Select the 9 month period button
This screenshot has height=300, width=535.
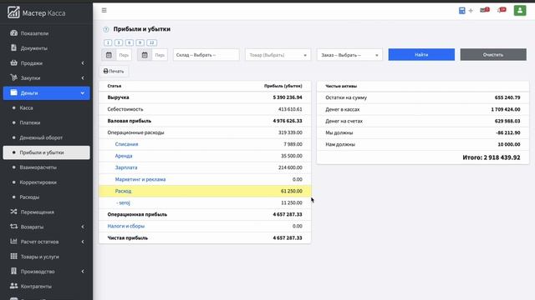pyautogui.click(x=140, y=42)
